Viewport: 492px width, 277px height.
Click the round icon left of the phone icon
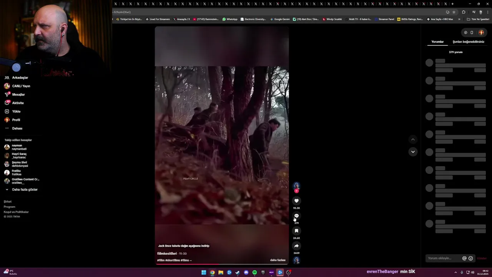point(465,32)
